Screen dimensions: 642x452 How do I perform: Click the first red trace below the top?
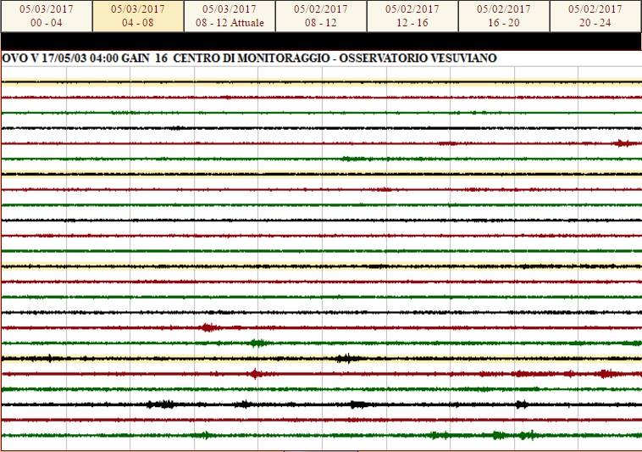321,98
